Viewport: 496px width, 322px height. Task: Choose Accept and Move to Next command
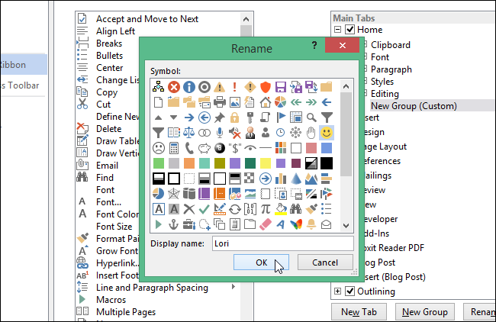pos(147,19)
